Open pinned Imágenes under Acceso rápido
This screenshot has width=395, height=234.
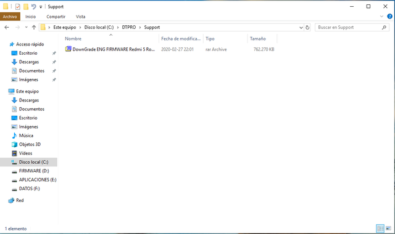click(28, 79)
